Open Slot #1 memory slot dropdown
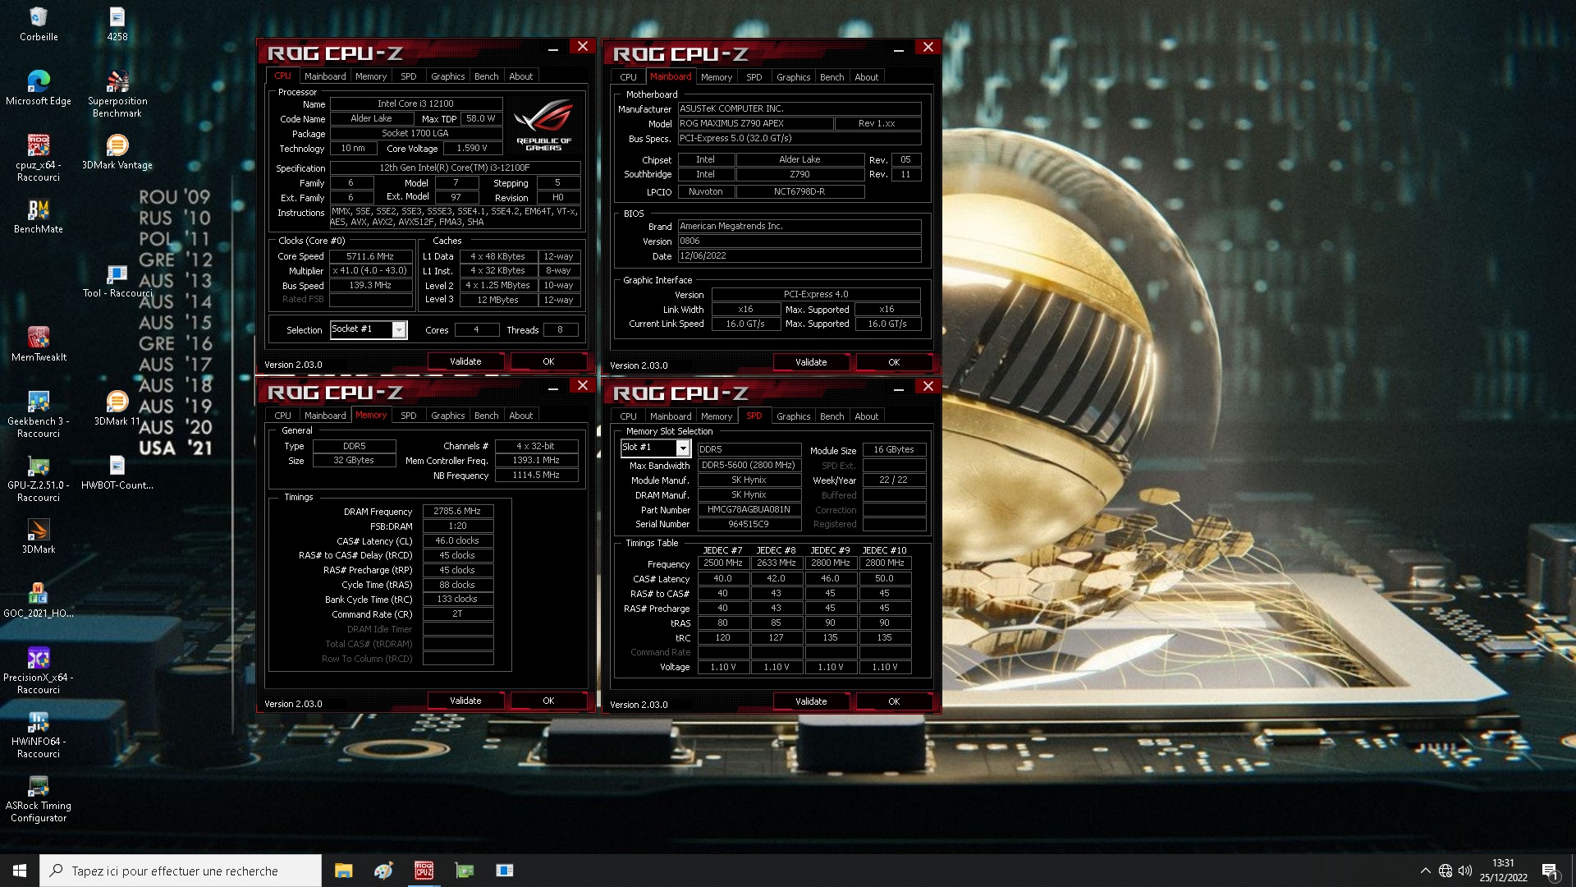Viewport: 1576px width, 887px height. coord(655,448)
